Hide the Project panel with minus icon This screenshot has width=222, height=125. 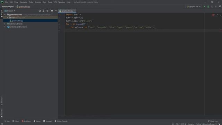[x=56, y=11]
